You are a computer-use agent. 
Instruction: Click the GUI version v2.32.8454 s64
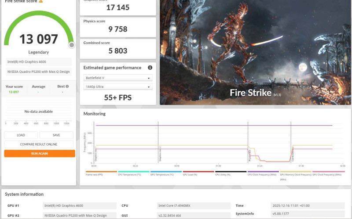194,215
